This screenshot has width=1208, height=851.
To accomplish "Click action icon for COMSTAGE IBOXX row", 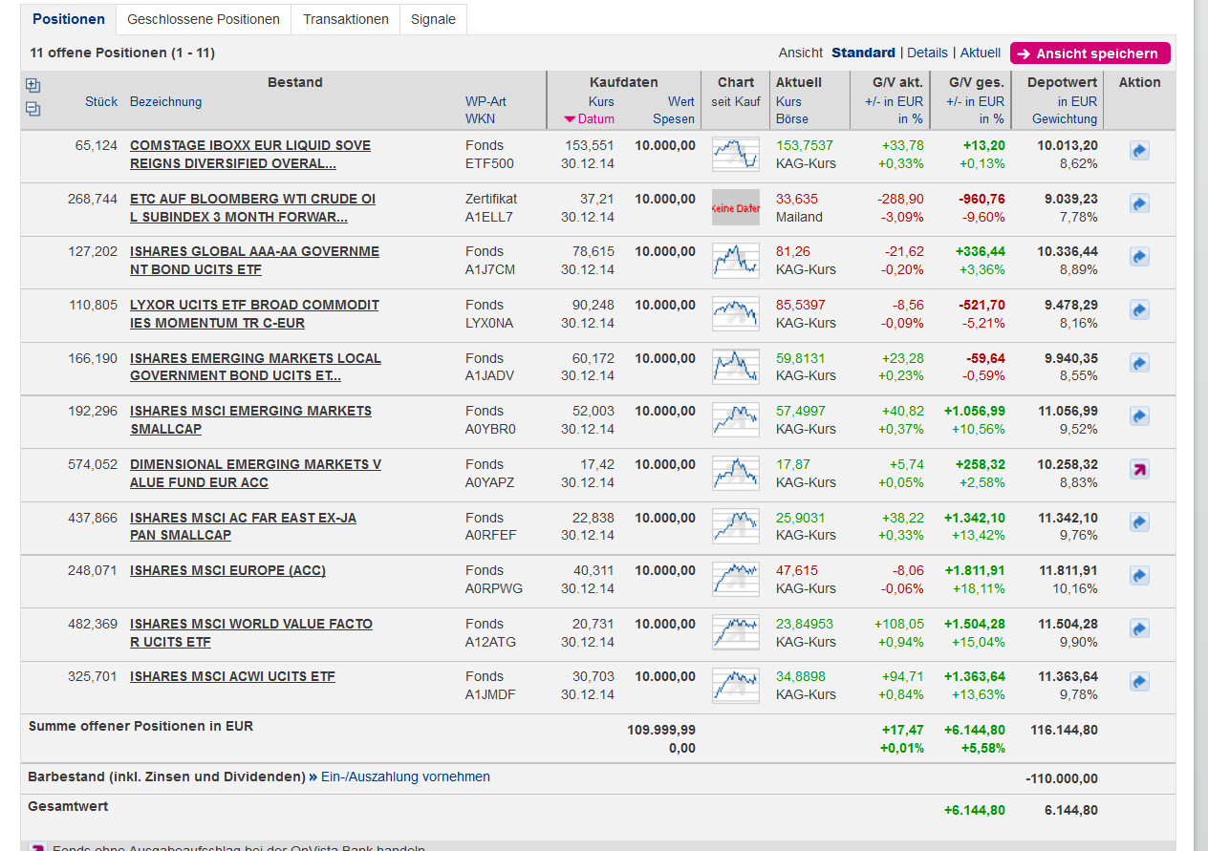I will click(1139, 151).
